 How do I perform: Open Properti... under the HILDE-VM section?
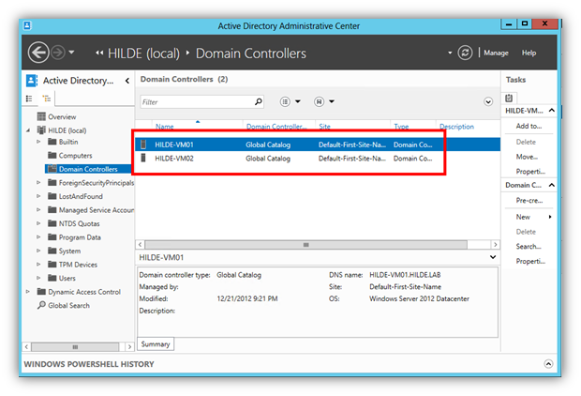click(x=530, y=172)
